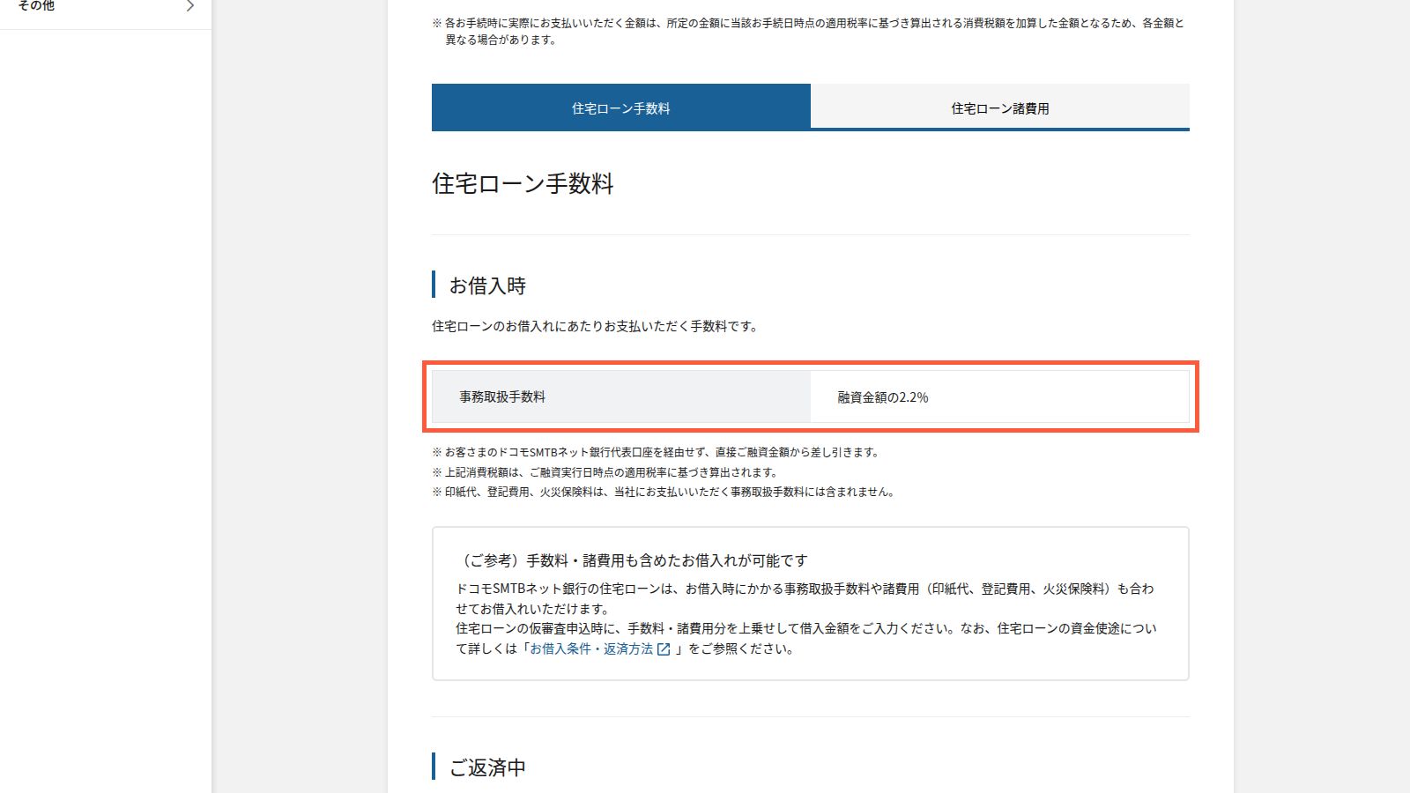Click the note starting 印紙代、登記費用、火災保険料は
This screenshot has height=793, width=1410.
point(664,493)
